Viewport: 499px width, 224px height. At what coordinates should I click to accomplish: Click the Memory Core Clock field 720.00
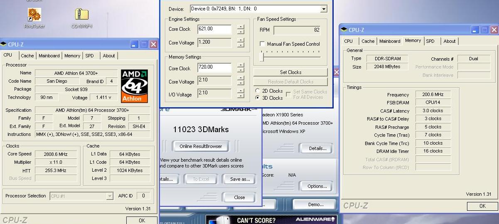pyautogui.click(x=215, y=68)
